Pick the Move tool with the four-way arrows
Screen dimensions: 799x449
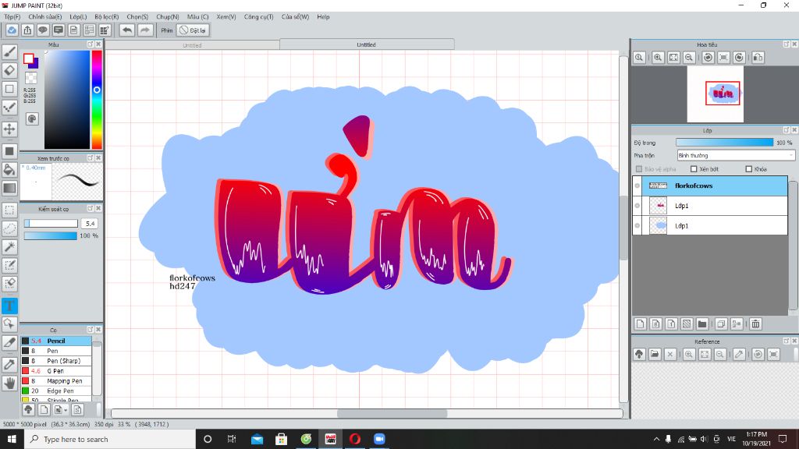(9, 129)
